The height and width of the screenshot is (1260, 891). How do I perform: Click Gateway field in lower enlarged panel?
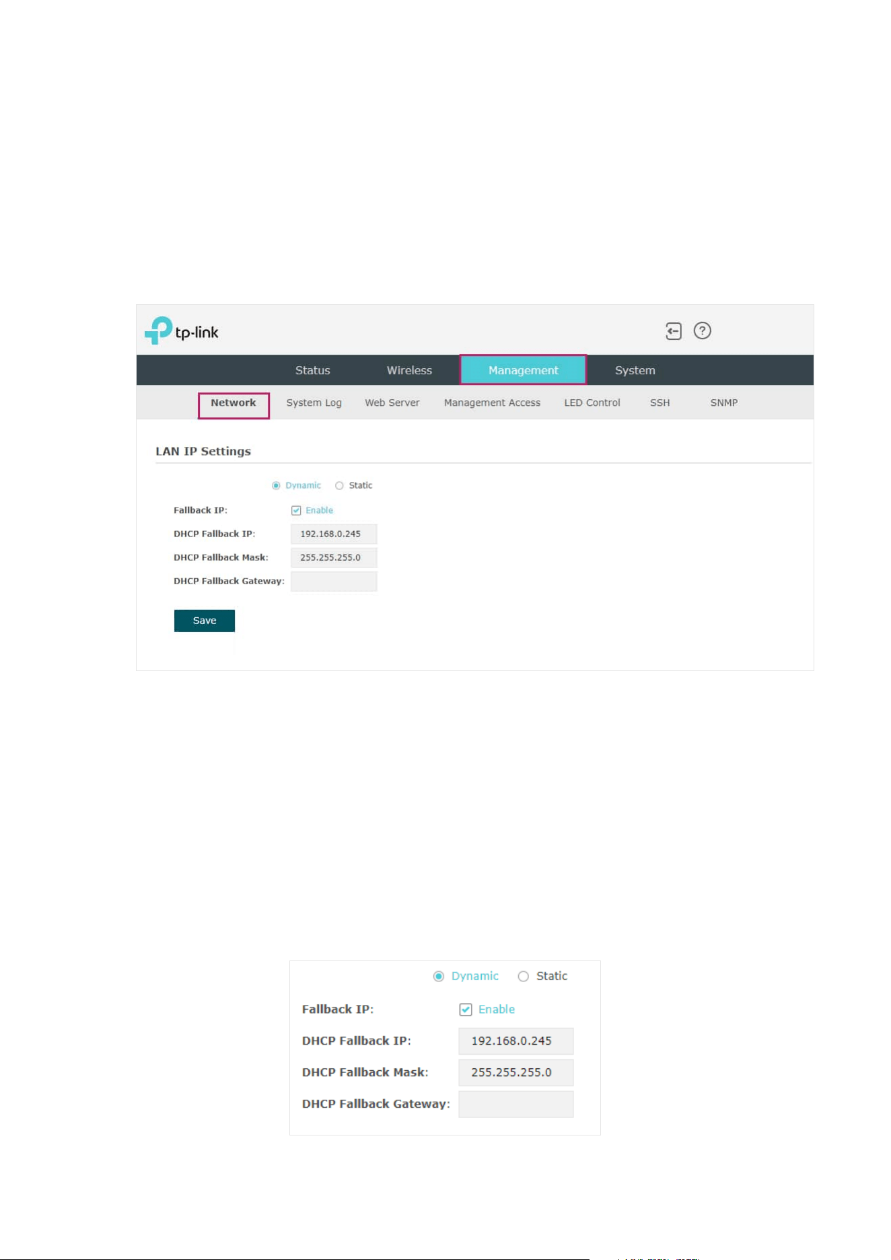point(516,1104)
